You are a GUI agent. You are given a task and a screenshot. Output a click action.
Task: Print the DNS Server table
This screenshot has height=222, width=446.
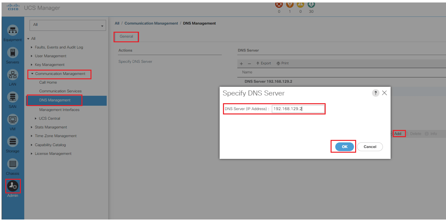pyautogui.click(x=282, y=63)
